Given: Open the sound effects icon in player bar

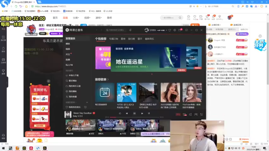Looking at the screenshot, I should (x=184, y=114).
